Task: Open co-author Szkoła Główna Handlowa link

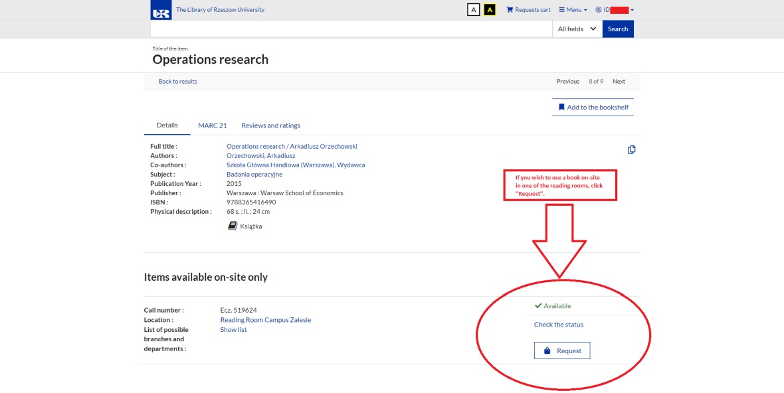Action: (x=296, y=165)
